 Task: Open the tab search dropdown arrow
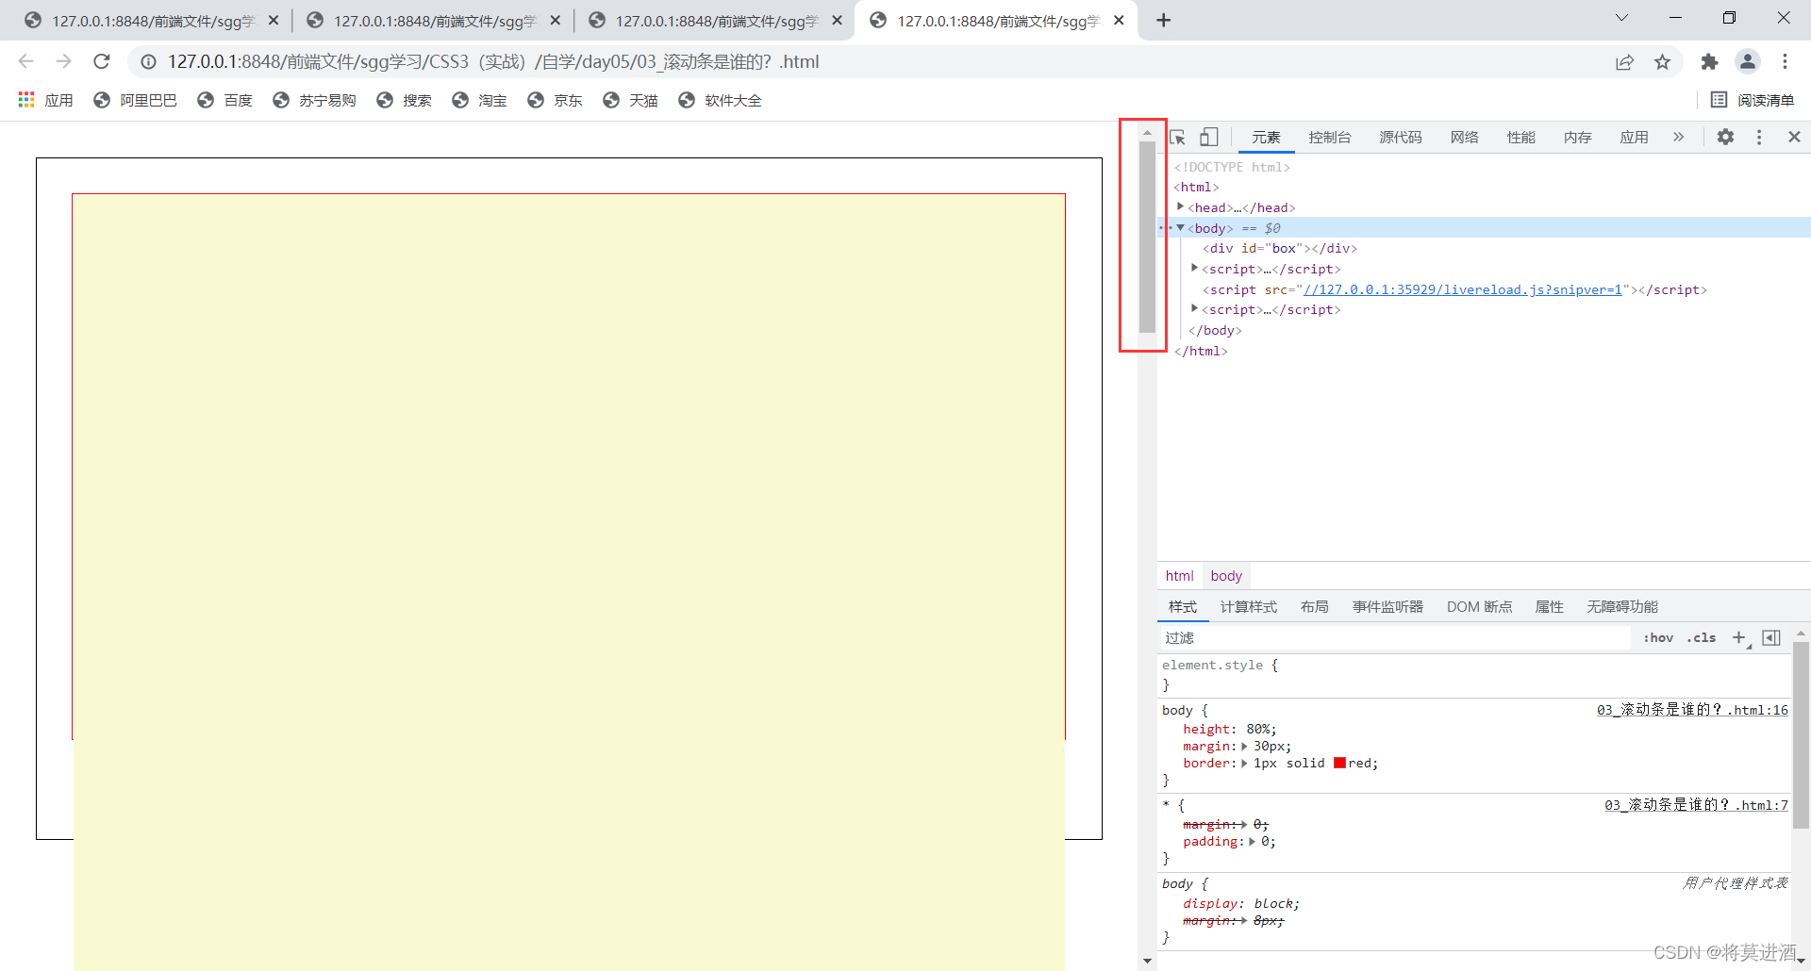point(1621,18)
